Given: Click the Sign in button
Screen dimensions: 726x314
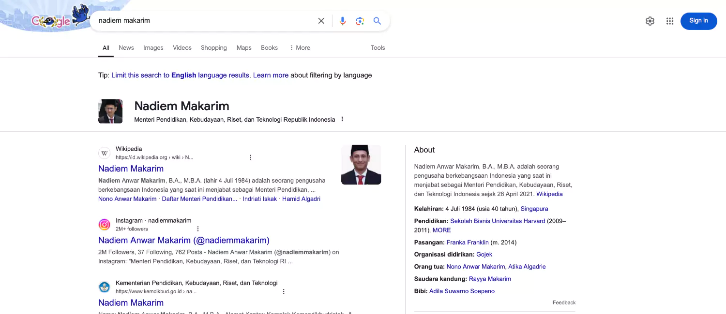Looking at the screenshot, I should [x=698, y=21].
